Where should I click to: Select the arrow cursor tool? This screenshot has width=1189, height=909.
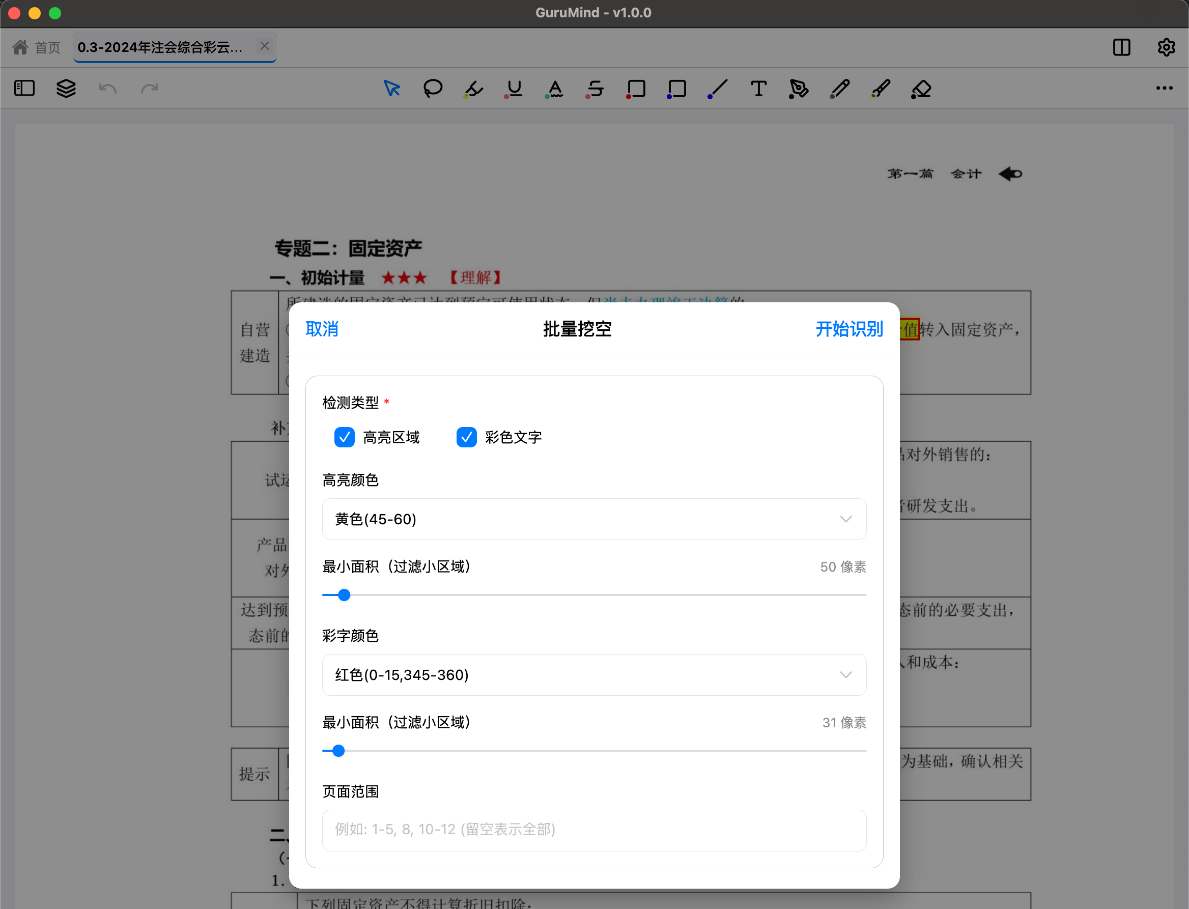click(x=391, y=88)
